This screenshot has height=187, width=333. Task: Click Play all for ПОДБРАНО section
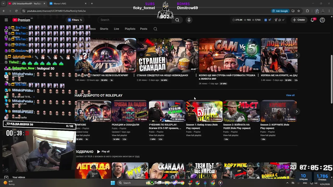pyautogui.click(x=103, y=152)
